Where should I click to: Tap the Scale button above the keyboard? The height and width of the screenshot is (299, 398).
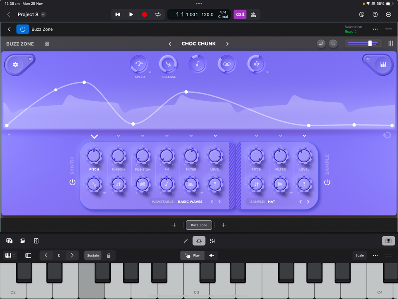(359, 255)
